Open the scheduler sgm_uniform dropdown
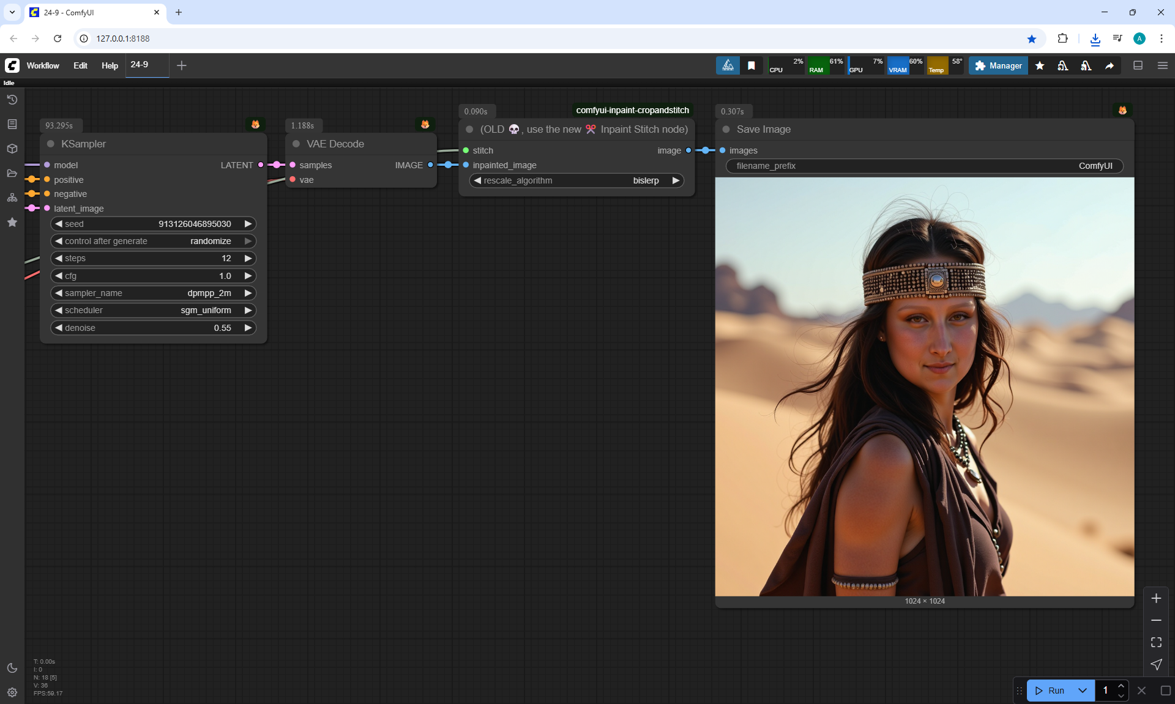The width and height of the screenshot is (1175, 704). click(153, 310)
